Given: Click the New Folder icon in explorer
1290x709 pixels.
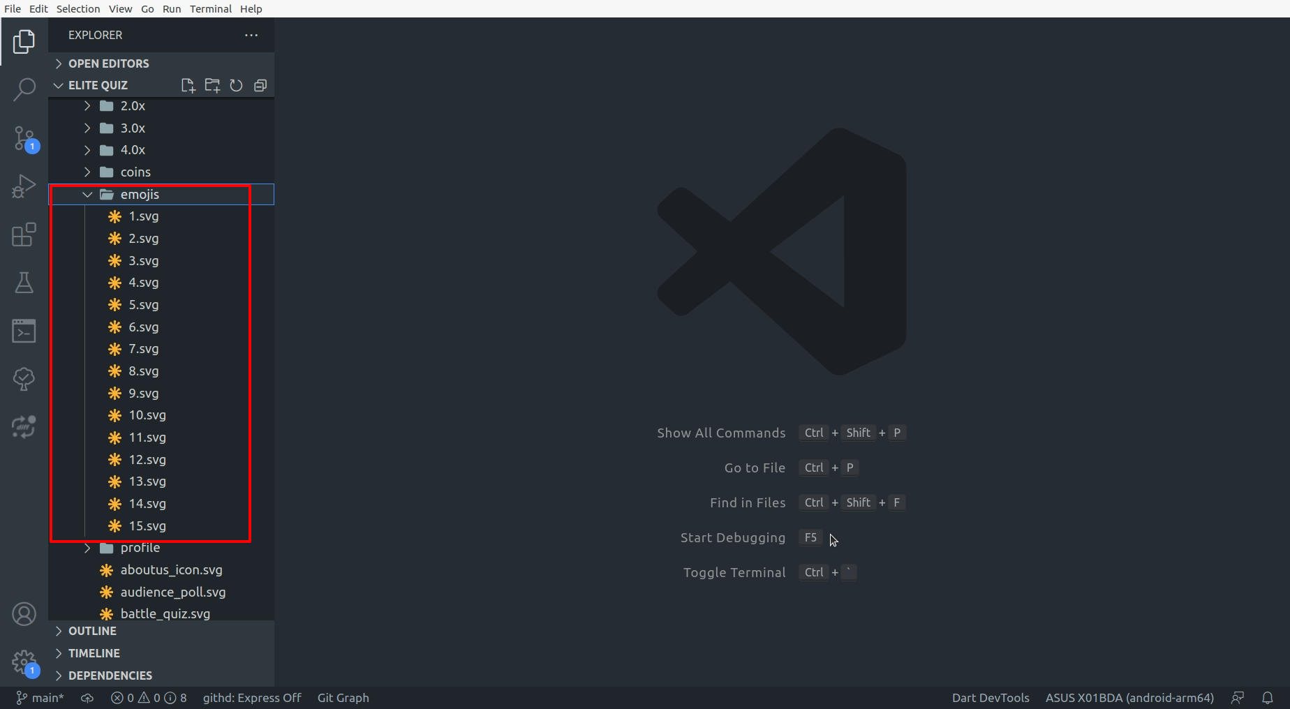Looking at the screenshot, I should [x=212, y=85].
